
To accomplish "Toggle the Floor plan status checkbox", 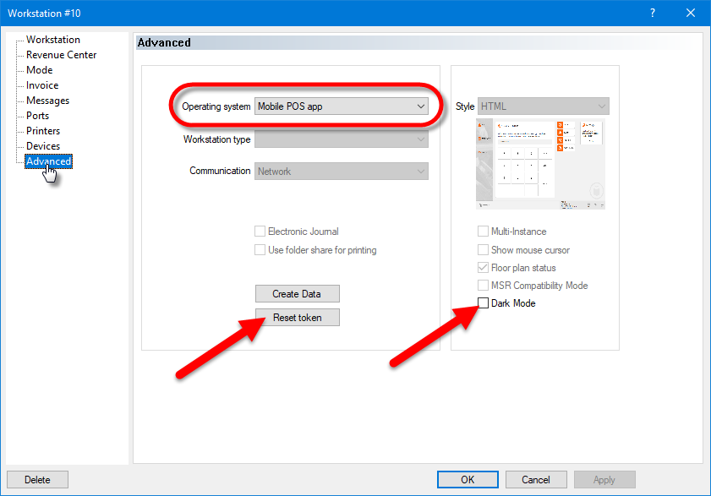I will point(484,268).
